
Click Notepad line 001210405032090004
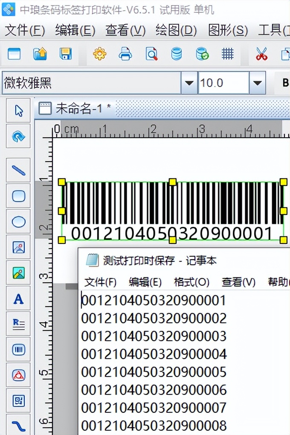click(x=154, y=354)
